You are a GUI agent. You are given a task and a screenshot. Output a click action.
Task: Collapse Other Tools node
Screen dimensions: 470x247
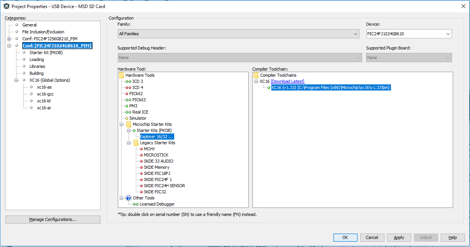pos(122,198)
